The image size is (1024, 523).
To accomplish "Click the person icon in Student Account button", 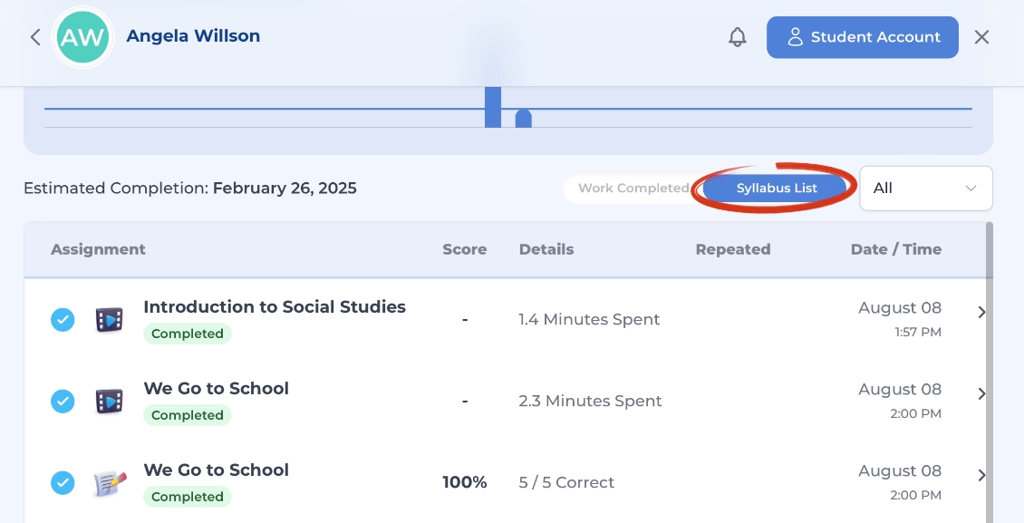I will coord(795,37).
